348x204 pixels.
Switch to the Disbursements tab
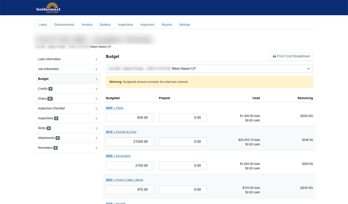64,25
